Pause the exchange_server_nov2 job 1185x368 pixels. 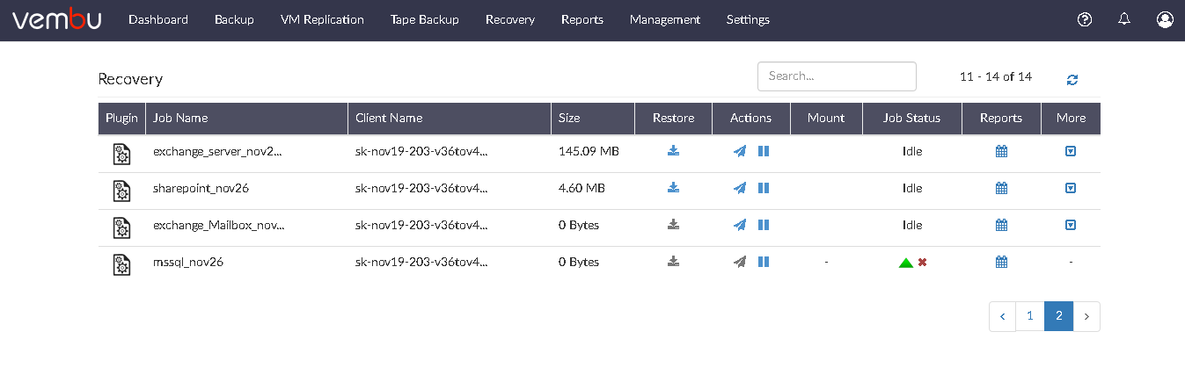(x=764, y=151)
